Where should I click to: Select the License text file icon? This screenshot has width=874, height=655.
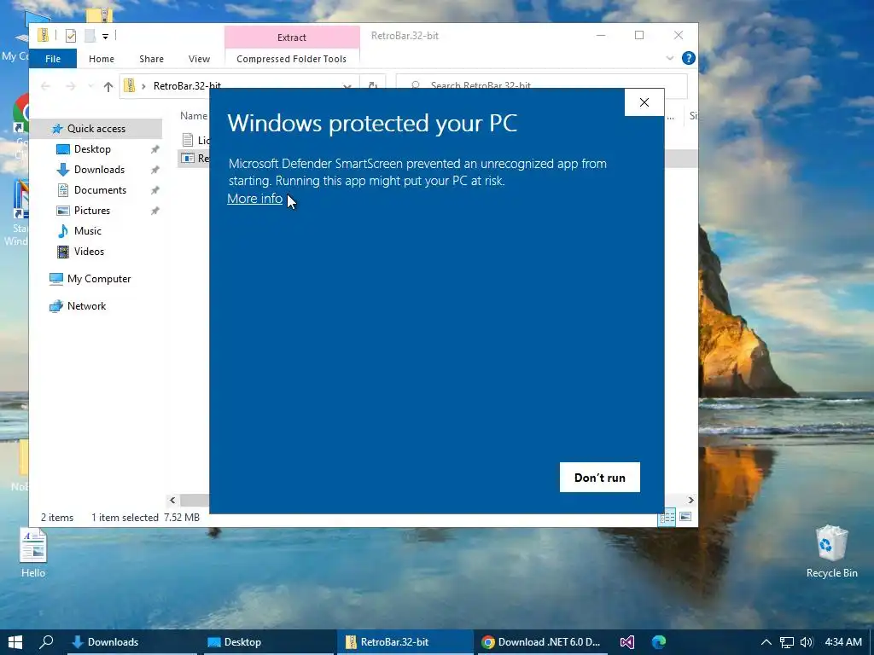[x=188, y=140]
